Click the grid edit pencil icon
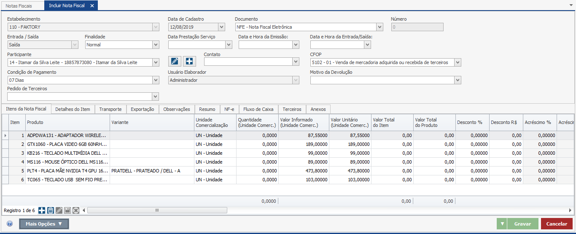The width and height of the screenshot is (576, 234). [59, 210]
